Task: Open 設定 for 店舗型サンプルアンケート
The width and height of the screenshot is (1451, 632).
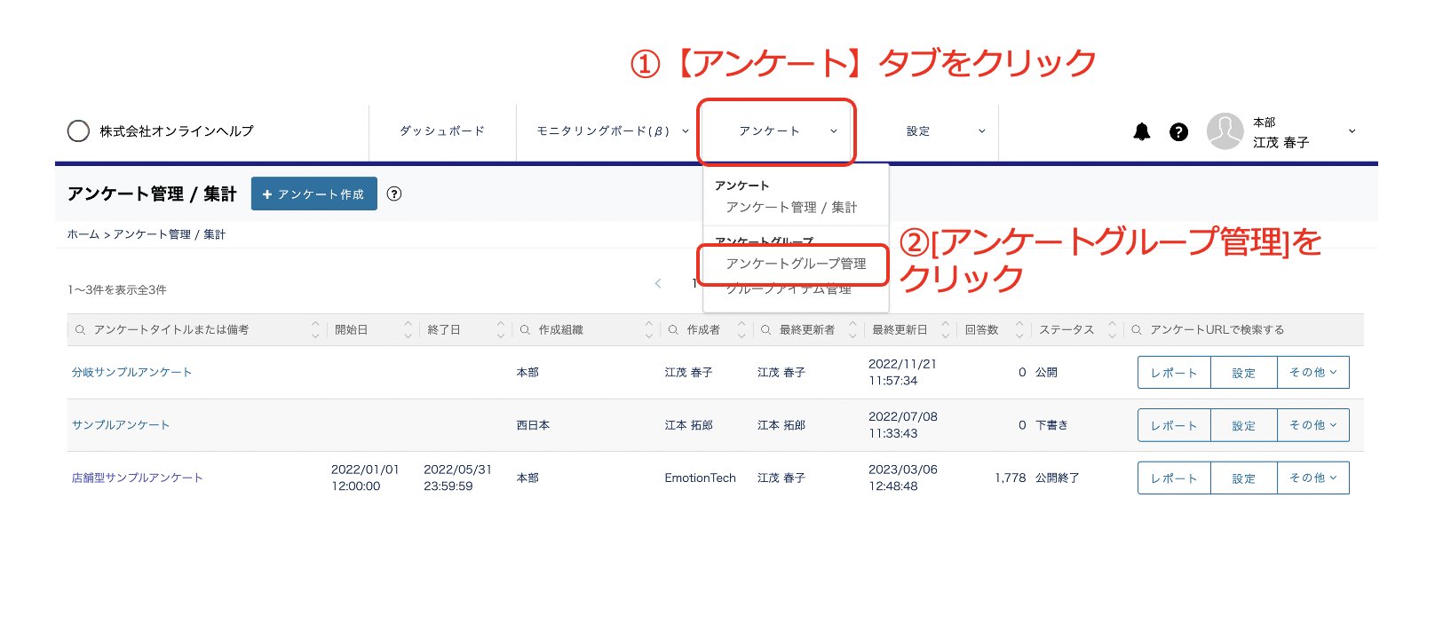Action: click(x=1244, y=478)
